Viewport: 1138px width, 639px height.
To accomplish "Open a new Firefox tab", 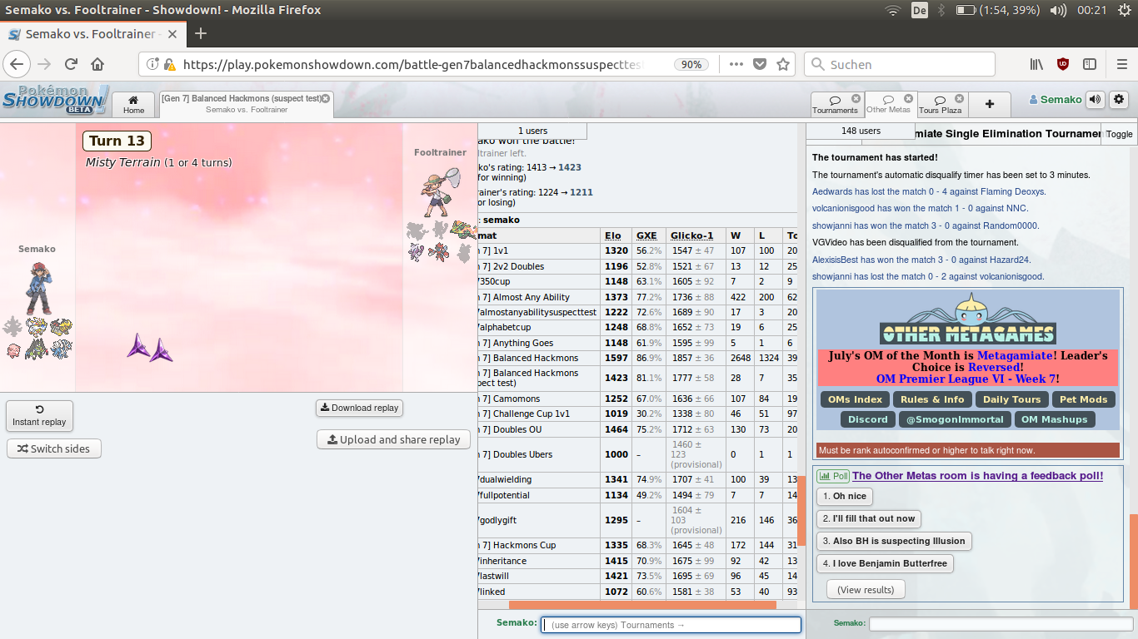I will point(200,33).
